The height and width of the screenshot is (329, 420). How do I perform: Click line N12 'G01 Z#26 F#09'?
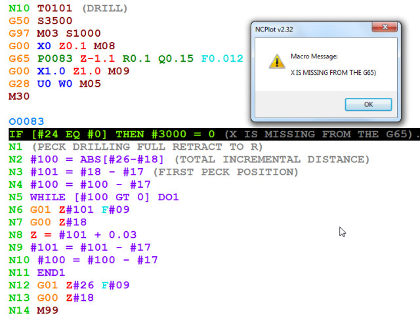click(x=69, y=285)
